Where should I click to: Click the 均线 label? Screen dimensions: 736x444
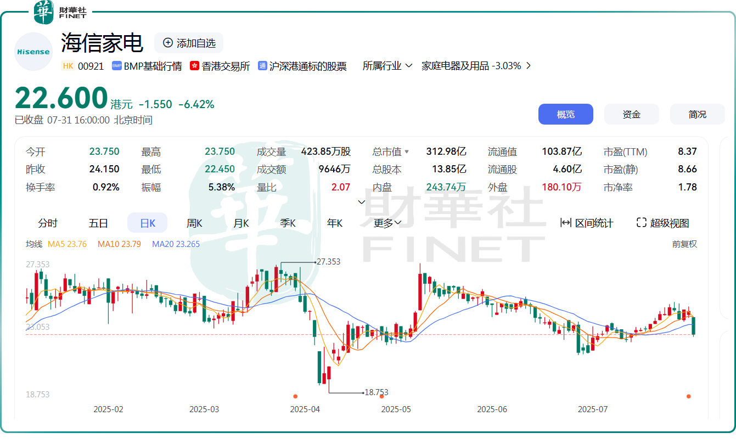[34, 244]
